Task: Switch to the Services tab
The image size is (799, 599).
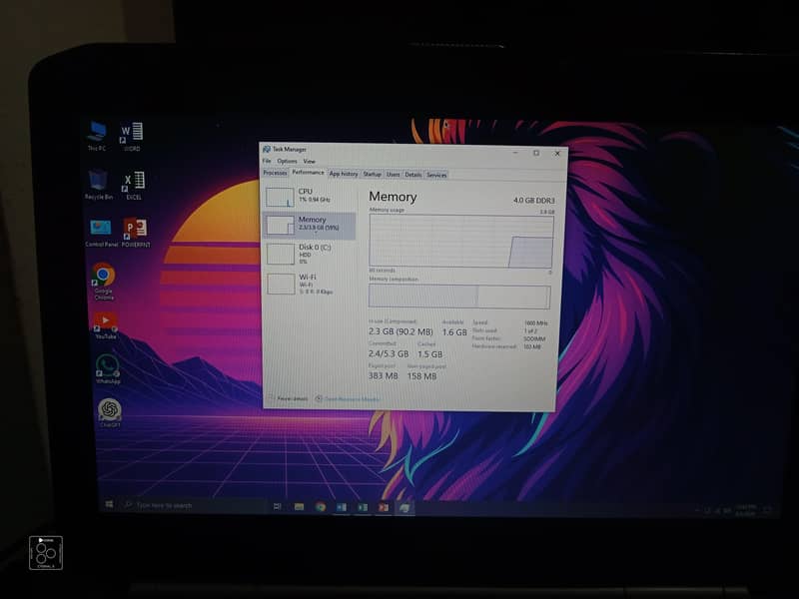Action: (436, 175)
